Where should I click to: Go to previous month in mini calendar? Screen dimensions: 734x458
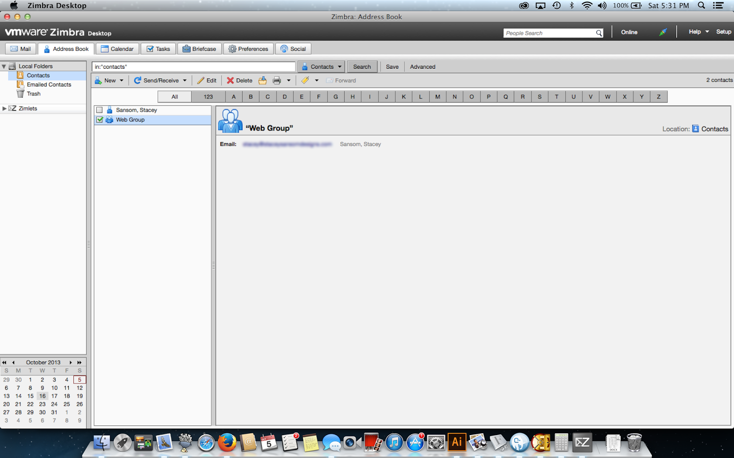point(13,362)
